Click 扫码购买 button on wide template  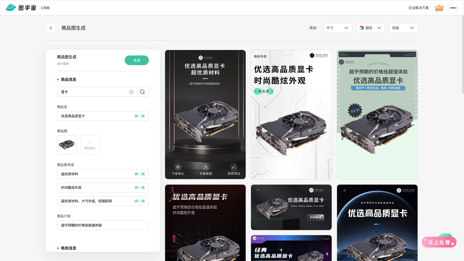click(x=316, y=217)
